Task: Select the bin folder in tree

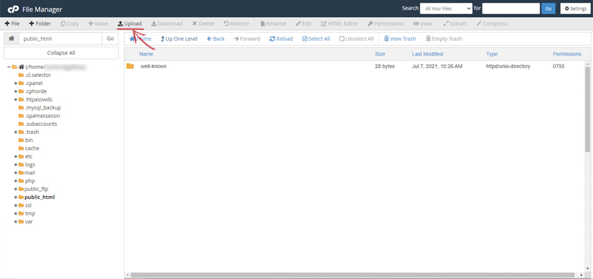Action: pyautogui.click(x=29, y=140)
